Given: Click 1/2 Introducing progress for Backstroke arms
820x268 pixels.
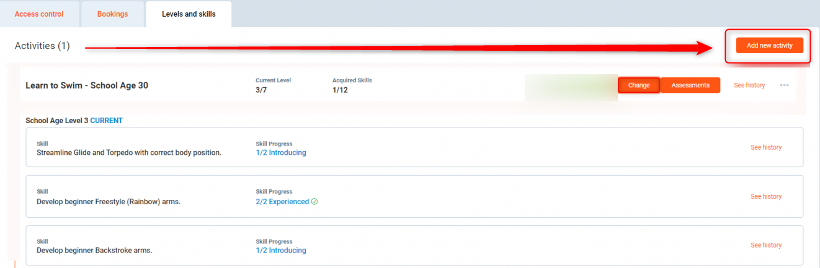Looking at the screenshot, I should point(280,251).
